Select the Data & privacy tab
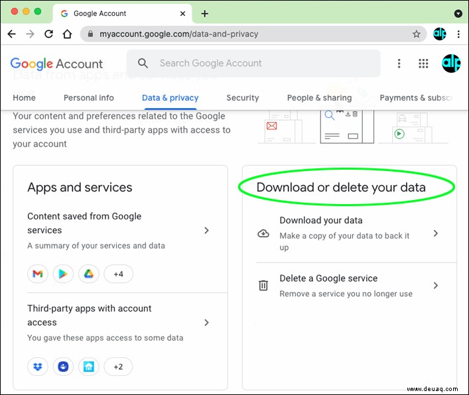The width and height of the screenshot is (469, 395). click(x=170, y=97)
